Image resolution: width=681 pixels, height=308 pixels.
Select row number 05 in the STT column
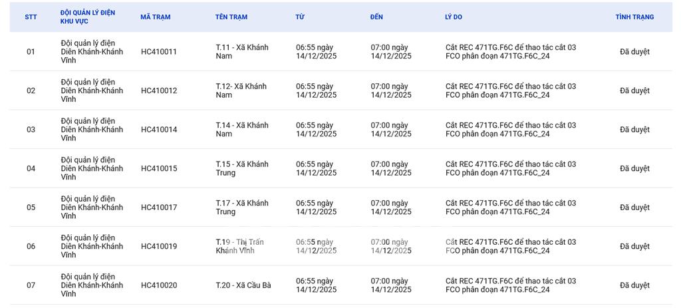tap(31, 208)
